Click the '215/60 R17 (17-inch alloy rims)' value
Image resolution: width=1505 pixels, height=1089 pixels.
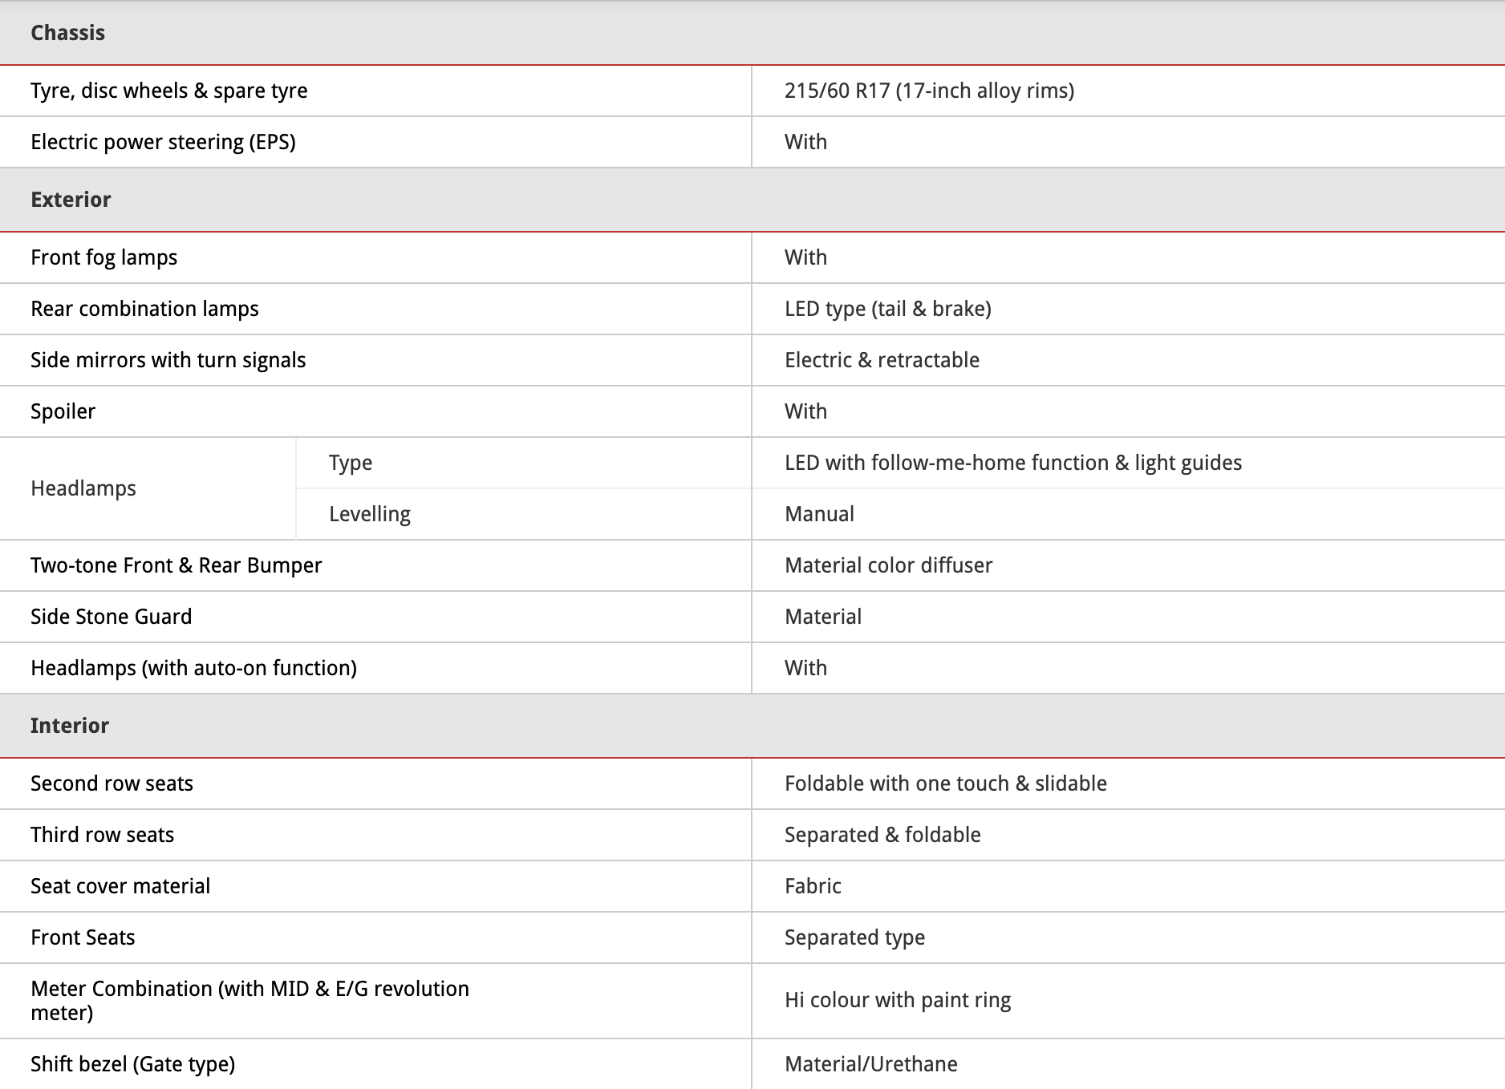(929, 91)
